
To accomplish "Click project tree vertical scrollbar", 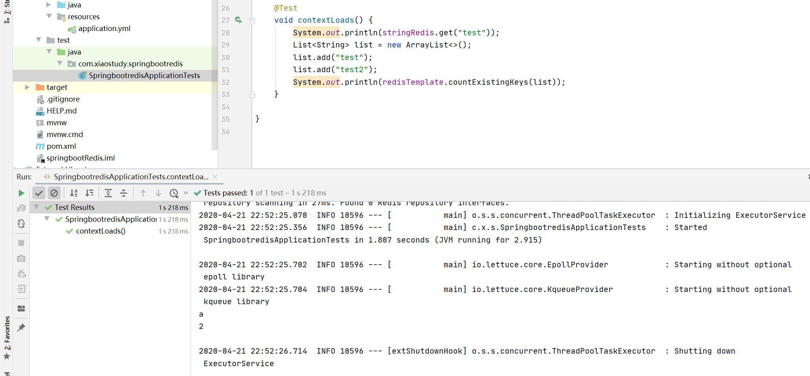I will 215,75.
